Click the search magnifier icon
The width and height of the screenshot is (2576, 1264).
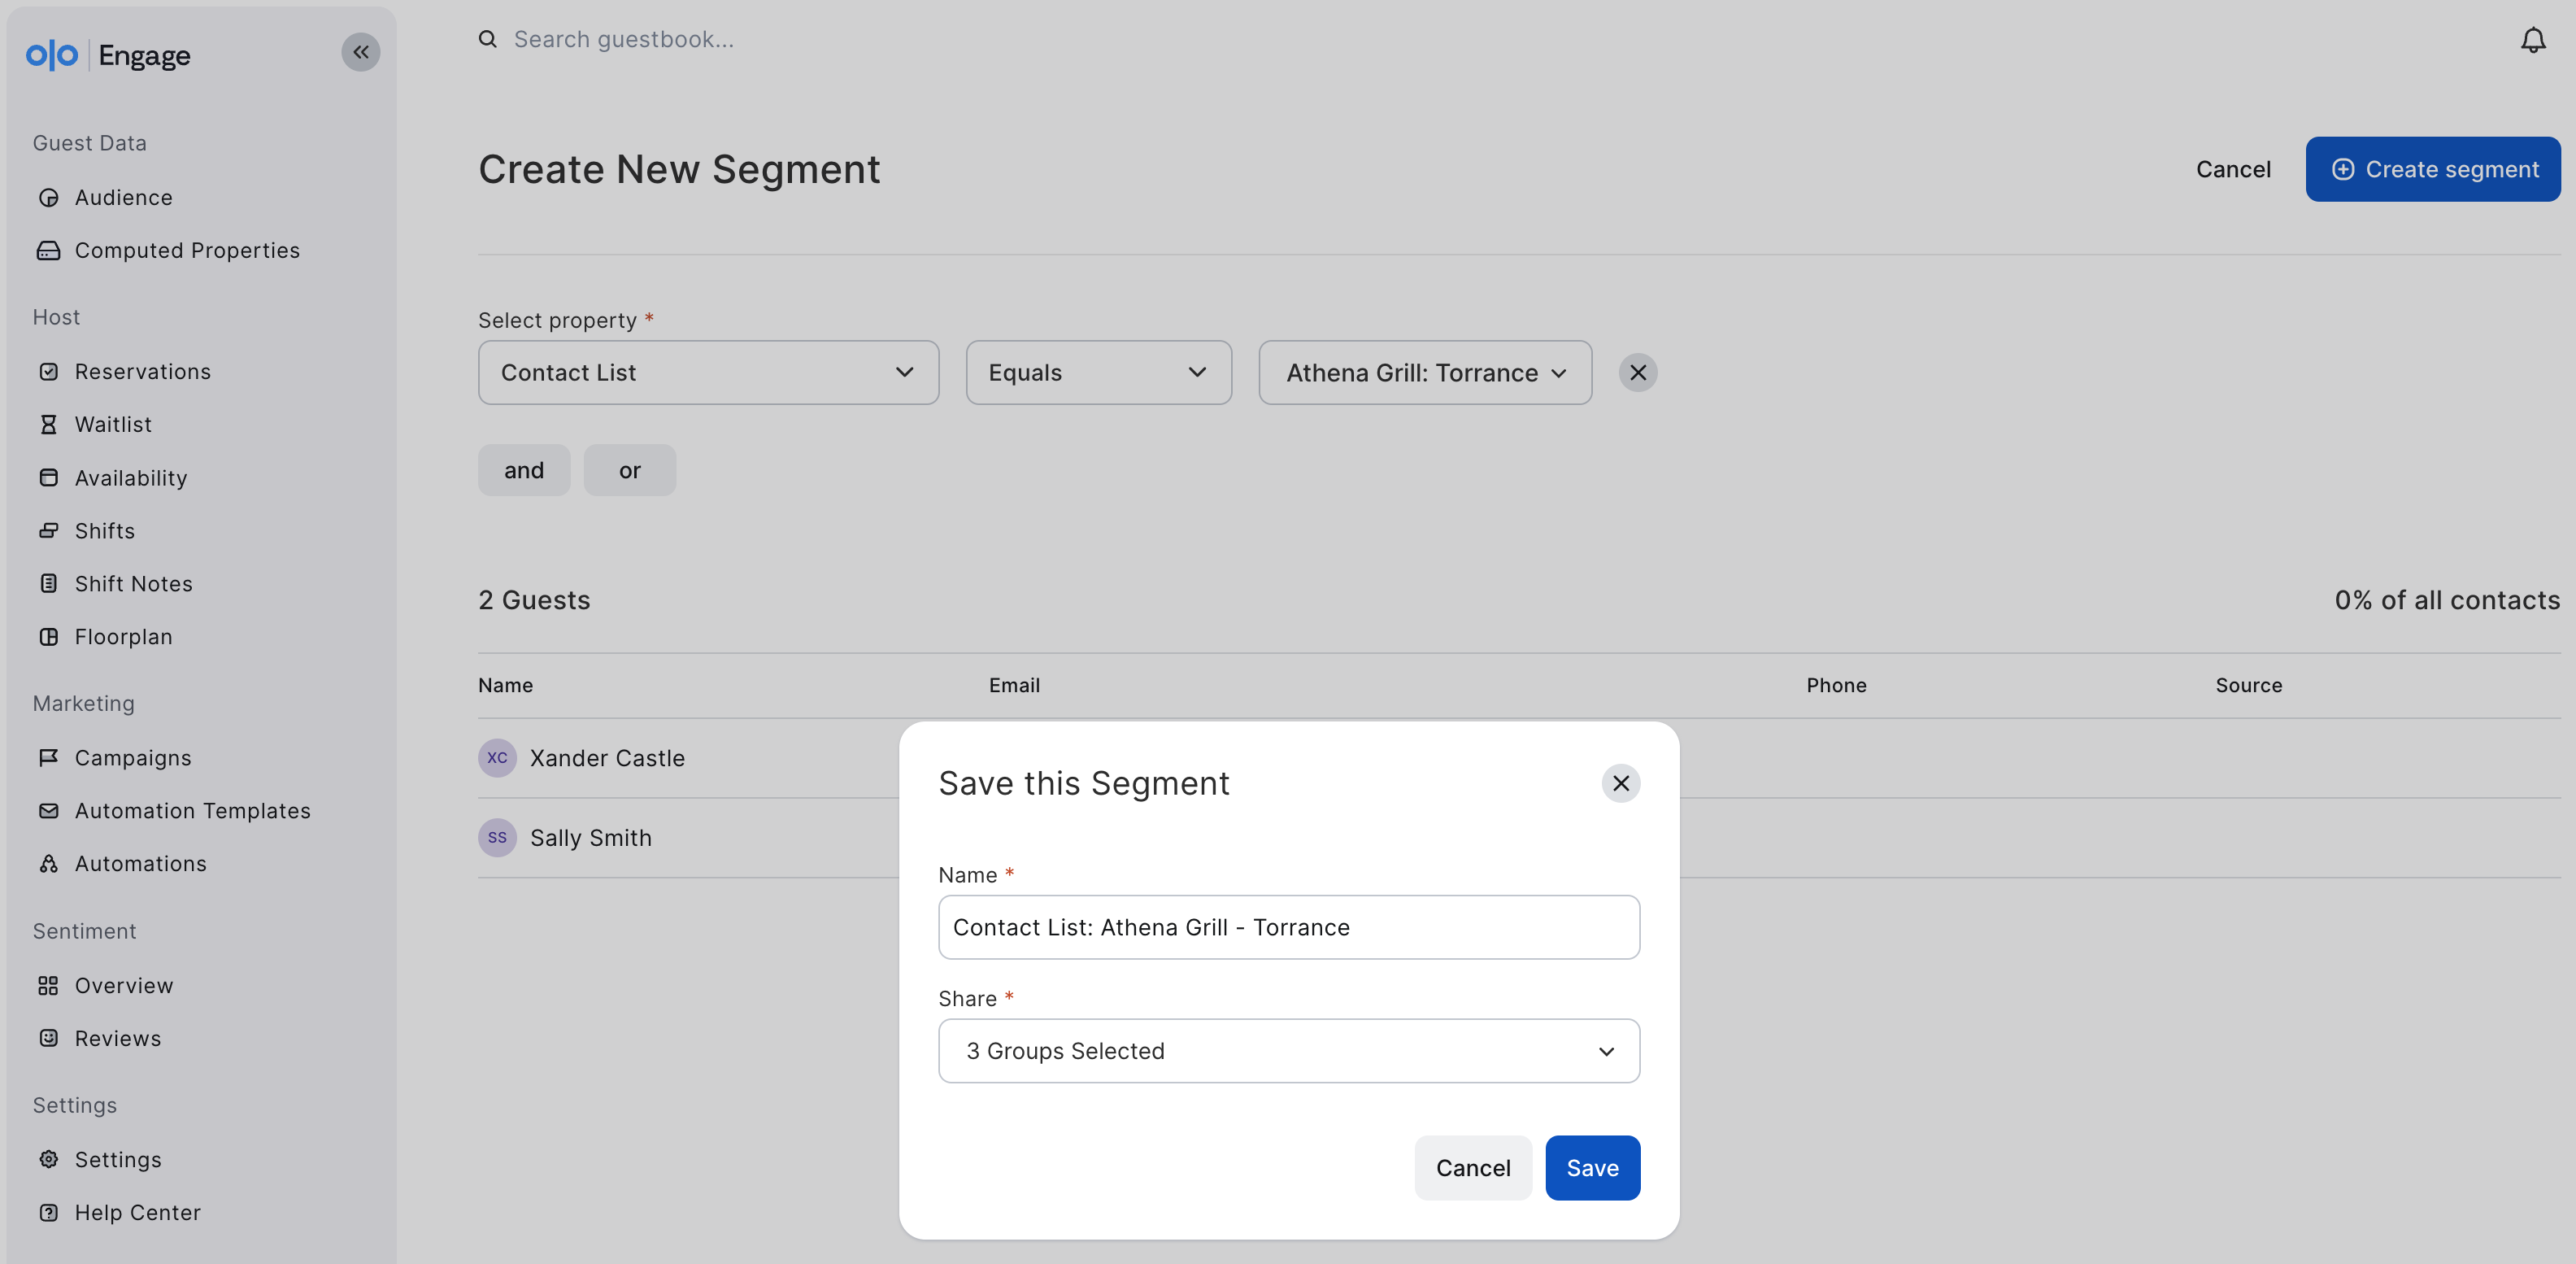coord(488,39)
